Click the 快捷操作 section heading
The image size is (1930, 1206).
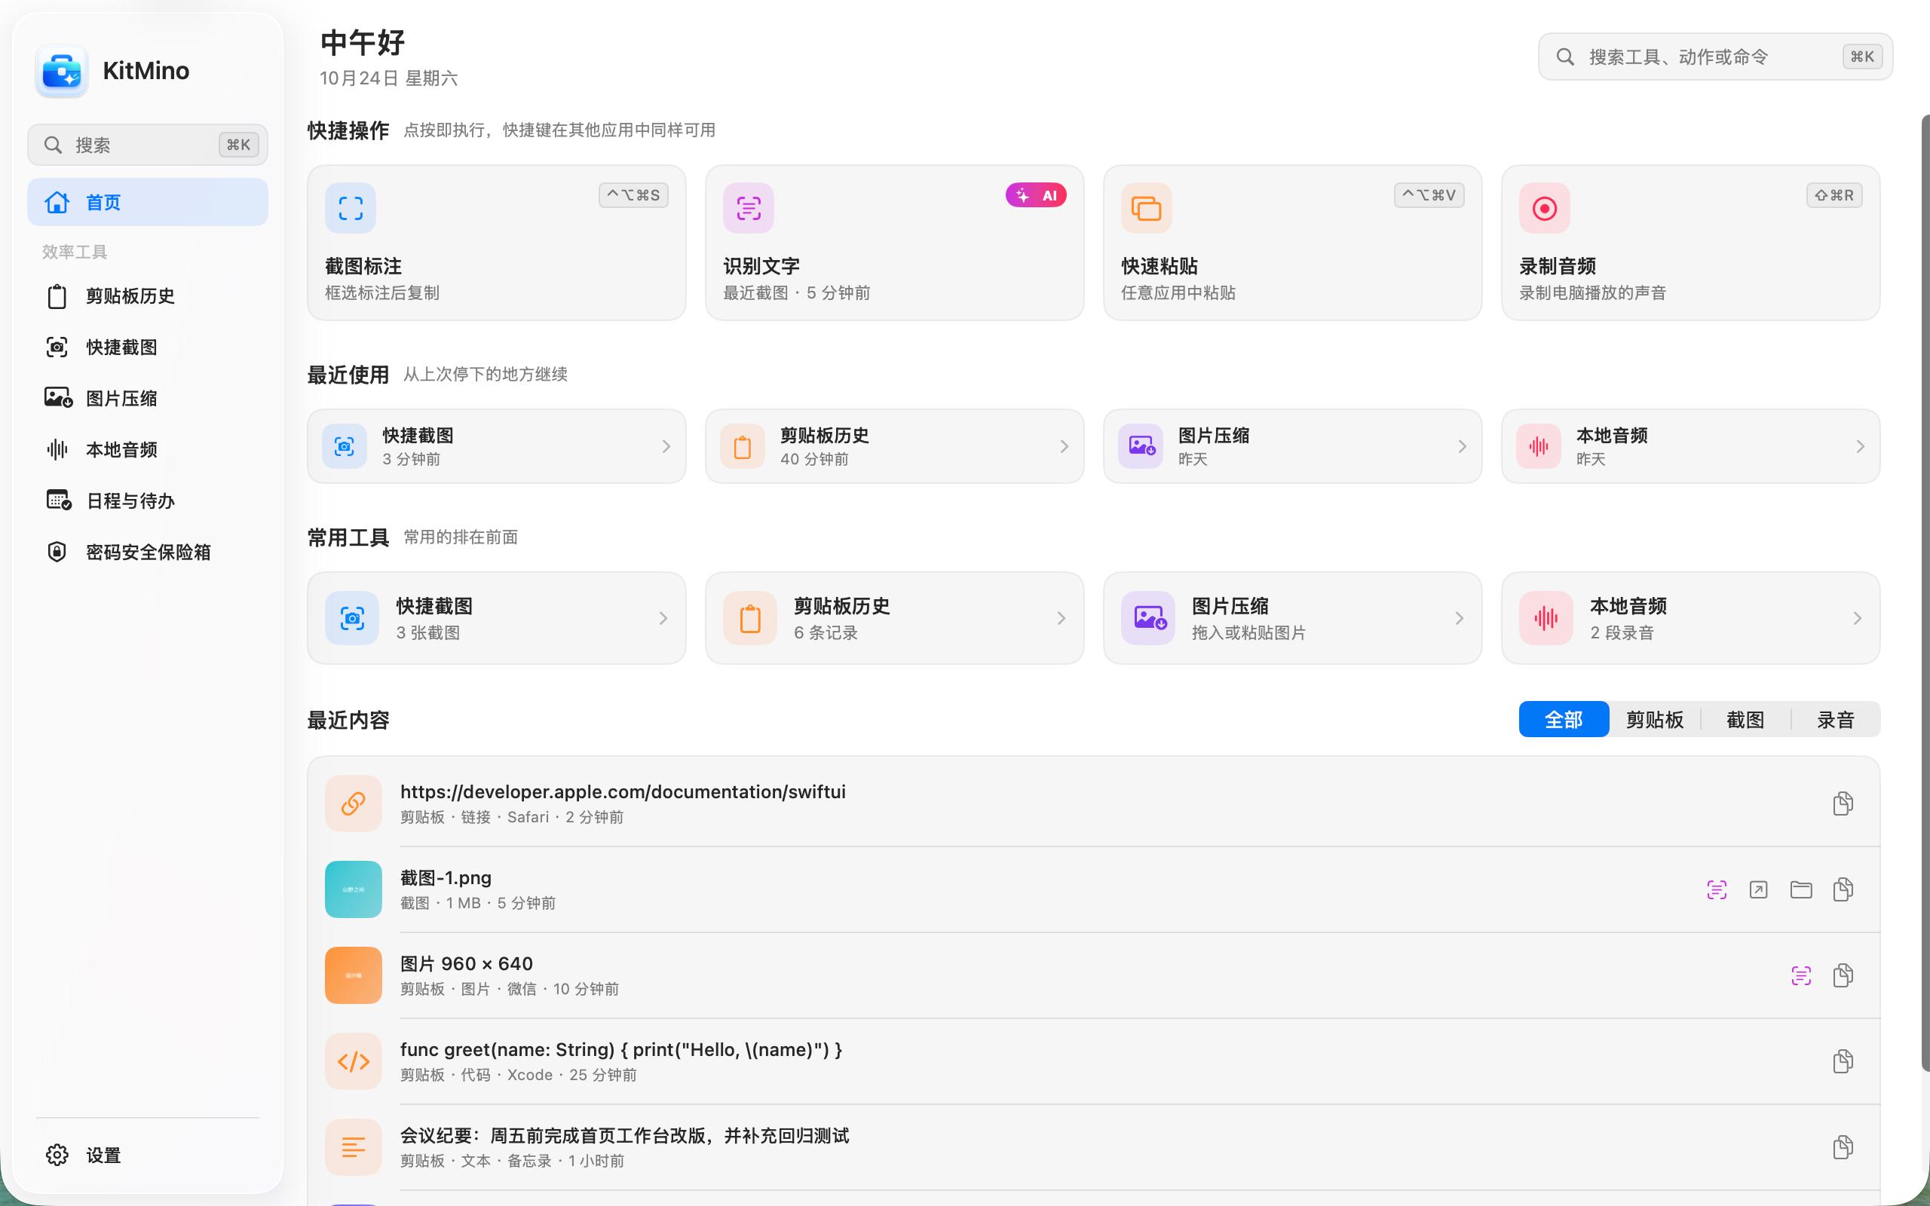[348, 130]
